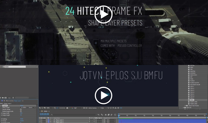The width and height of the screenshot is (208, 123).
Task: Click the transparency grid toggle icon
Action: [86, 108]
